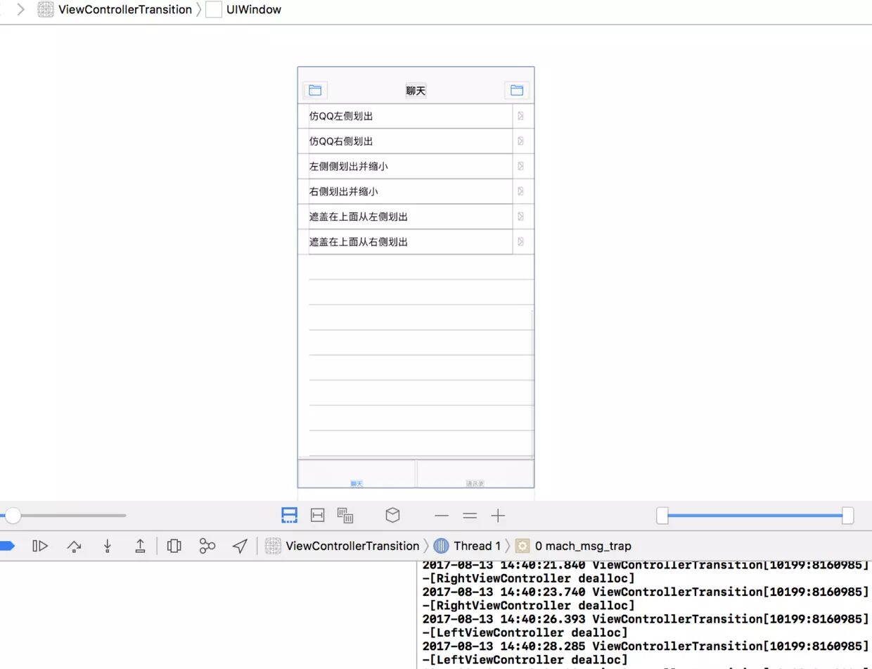Click the Step Into debug icon
Viewport: 872px width, 669px height.
point(107,546)
